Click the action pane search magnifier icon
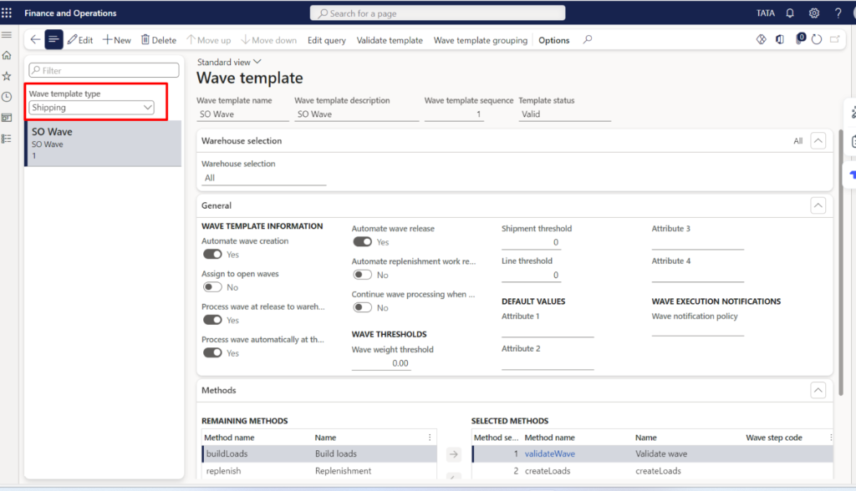 pyautogui.click(x=588, y=39)
